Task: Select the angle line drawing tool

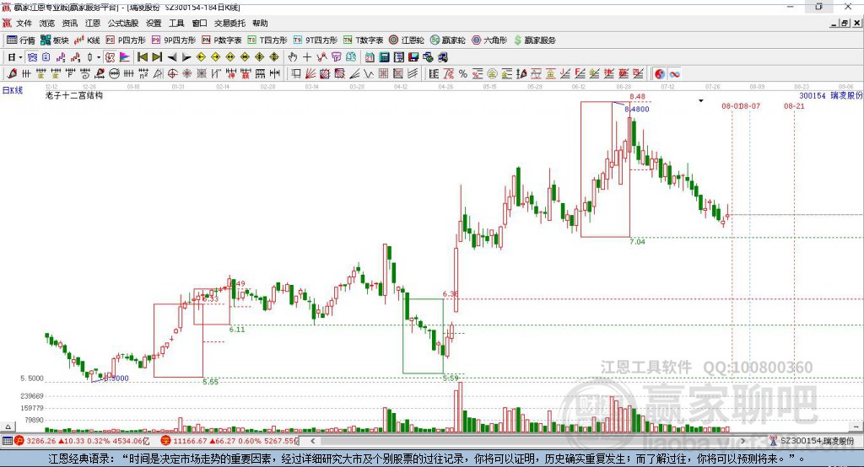Action: coord(354,73)
